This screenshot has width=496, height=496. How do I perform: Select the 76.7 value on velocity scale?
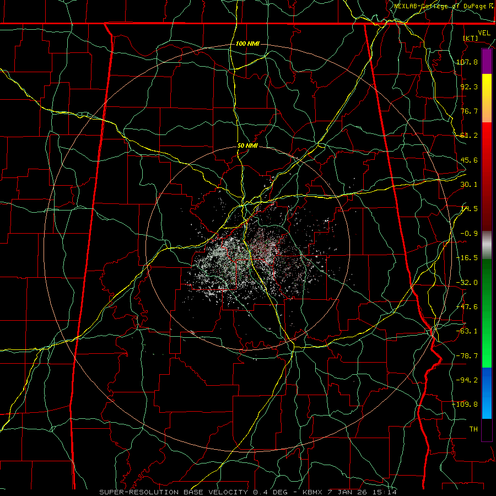tap(469, 111)
